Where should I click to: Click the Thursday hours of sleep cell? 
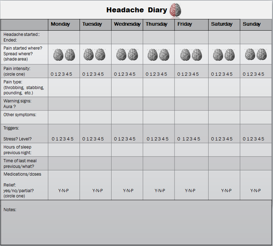point(159,150)
